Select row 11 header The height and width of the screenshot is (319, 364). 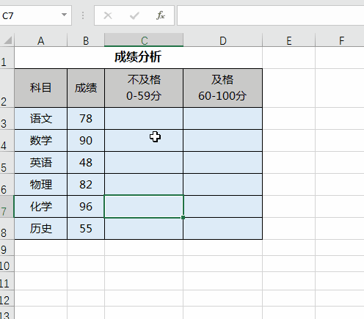(7, 281)
